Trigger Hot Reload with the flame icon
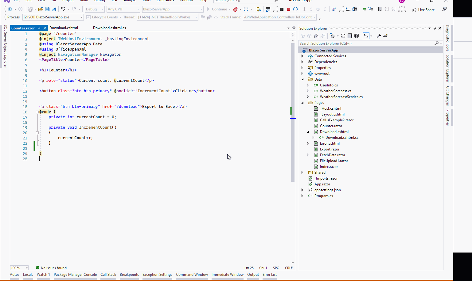This screenshot has height=281, width=472. [236, 9]
